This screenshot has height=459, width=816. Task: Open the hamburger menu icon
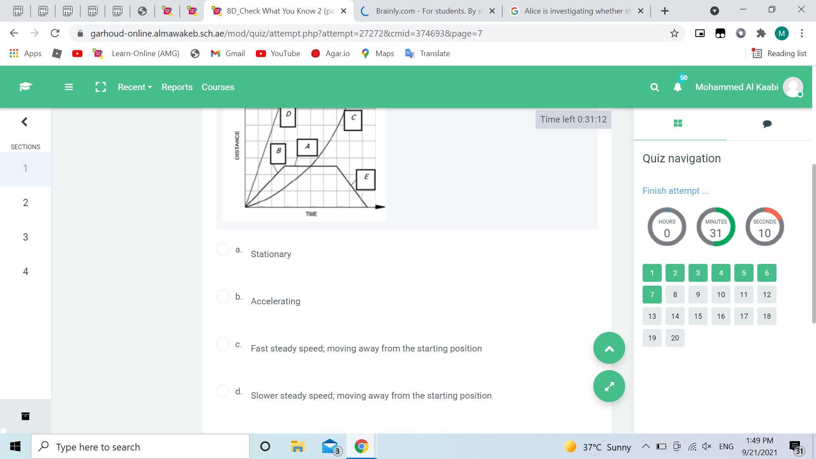68,87
